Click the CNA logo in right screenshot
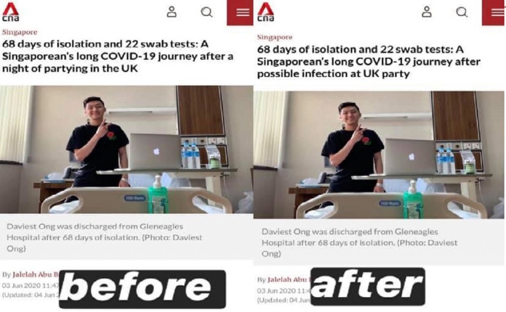 pyautogui.click(x=265, y=12)
